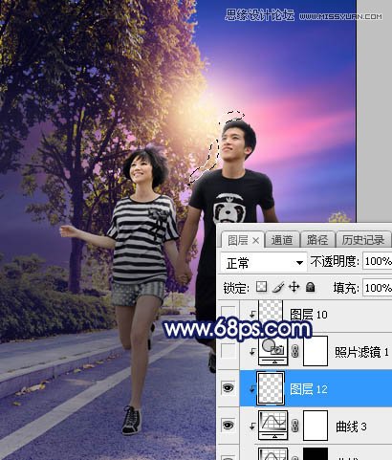Select the 图层 12 layer thumbnail

coord(271,388)
